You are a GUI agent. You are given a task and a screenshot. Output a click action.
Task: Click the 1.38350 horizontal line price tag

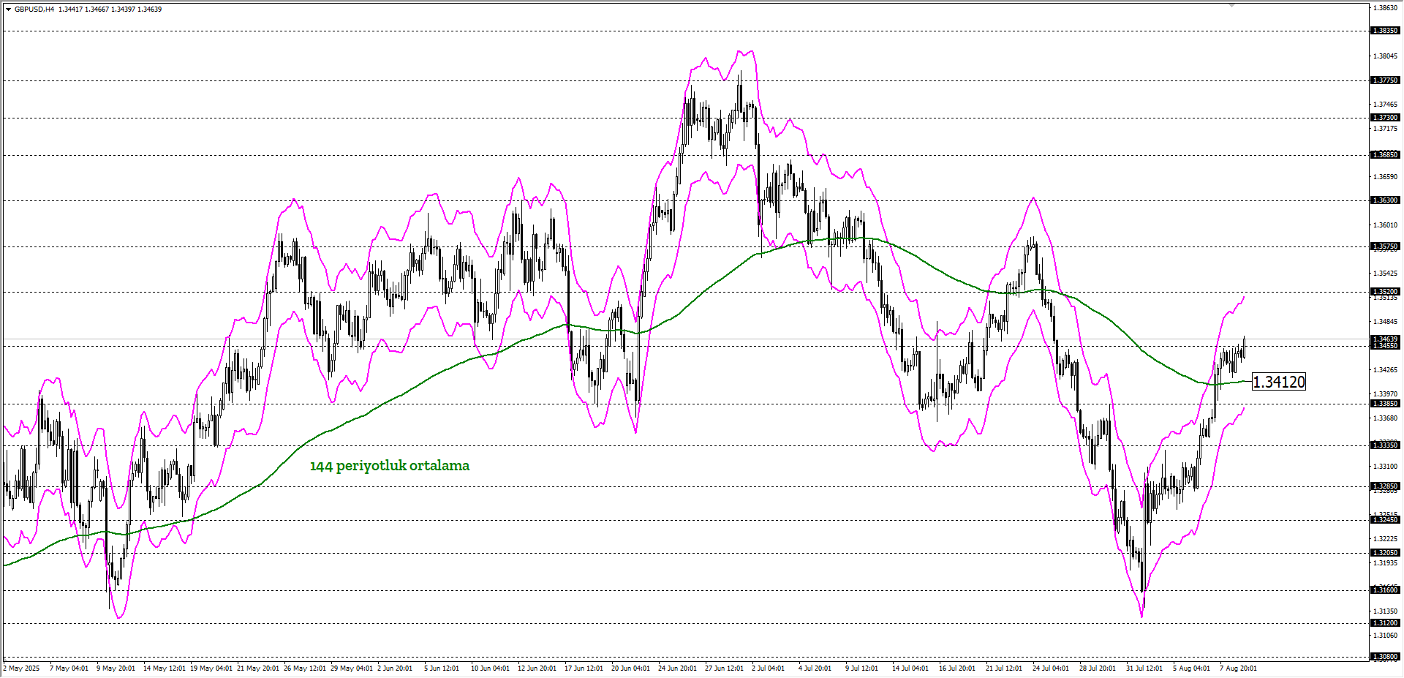coord(1385,31)
